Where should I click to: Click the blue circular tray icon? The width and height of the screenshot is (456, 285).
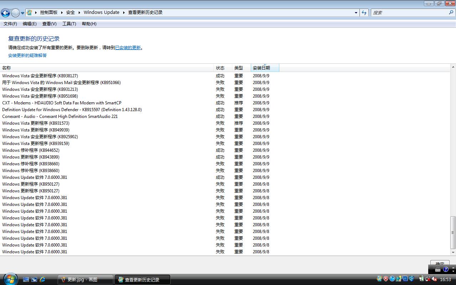[x=392, y=279]
